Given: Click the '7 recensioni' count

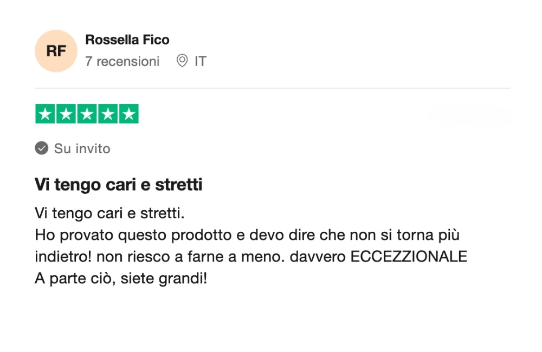Looking at the screenshot, I should click(x=122, y=62).
